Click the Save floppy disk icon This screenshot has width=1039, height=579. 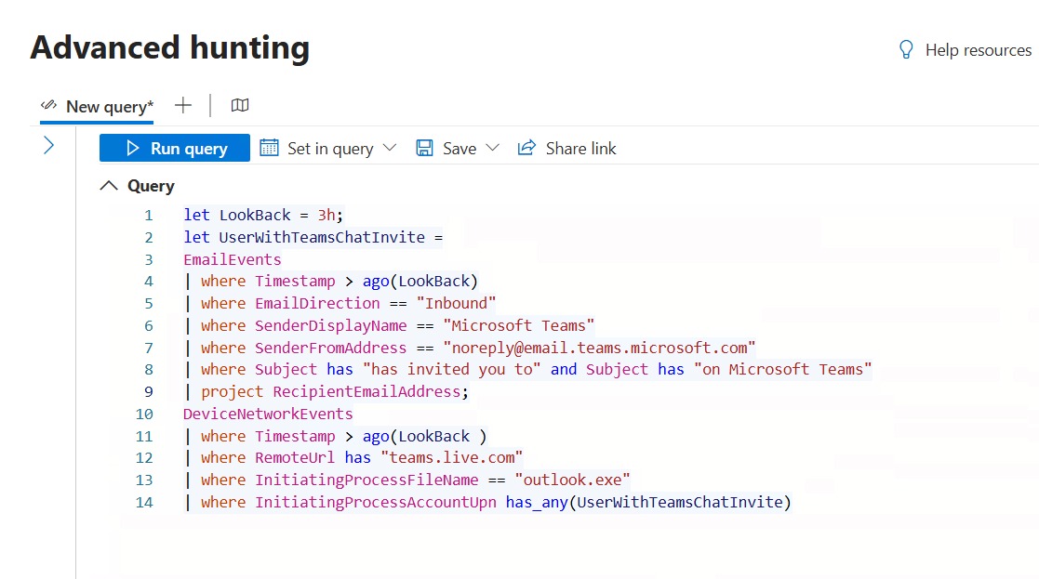click(424, 148)
